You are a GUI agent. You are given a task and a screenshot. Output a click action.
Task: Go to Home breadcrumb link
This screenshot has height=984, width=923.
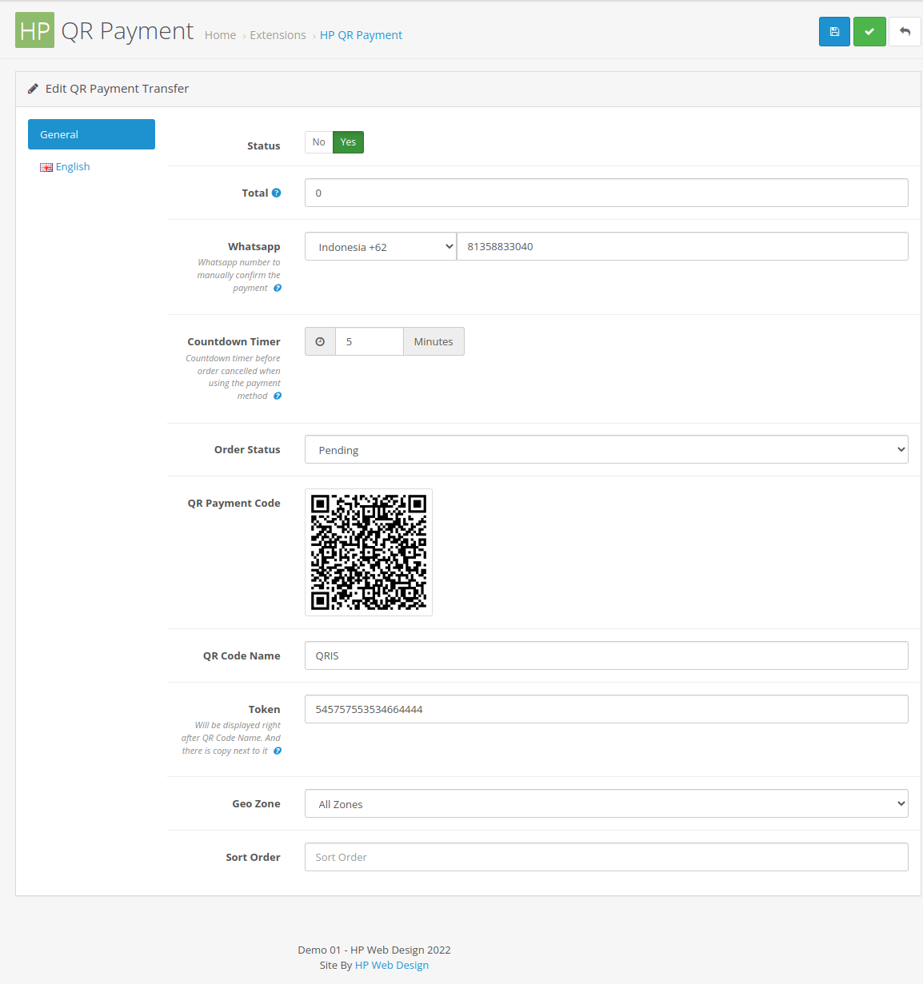pyautogui.click(x=220, y=35)
